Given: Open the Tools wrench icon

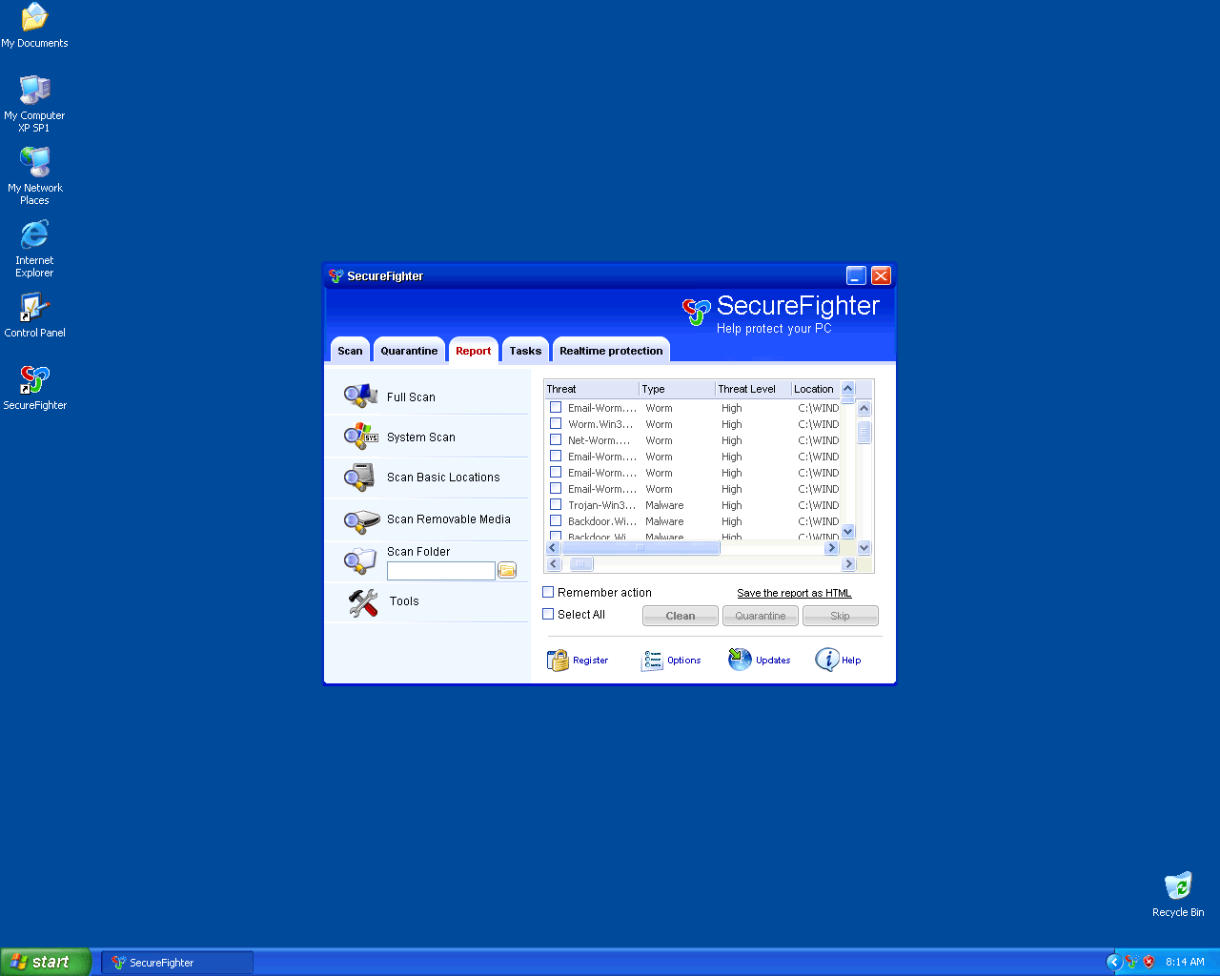Looking at the screenshot, I should click(x=363, y=601).
